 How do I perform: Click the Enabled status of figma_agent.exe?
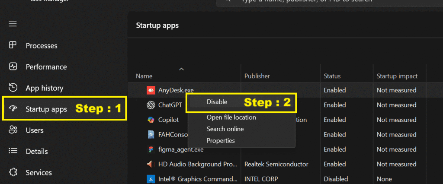(335, 149)
